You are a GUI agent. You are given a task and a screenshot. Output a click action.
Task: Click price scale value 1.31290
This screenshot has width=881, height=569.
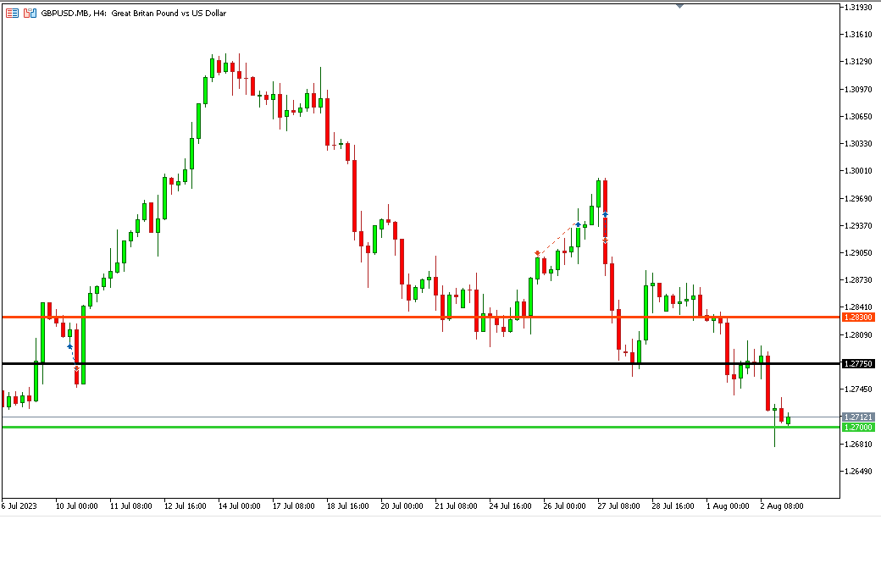point(858,62)
